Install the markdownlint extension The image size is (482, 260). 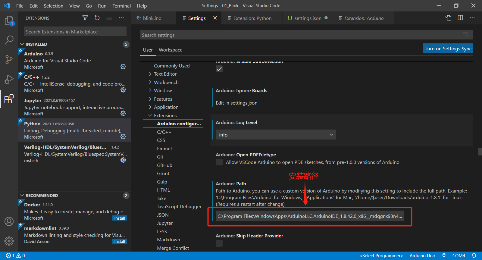(120, 241)
